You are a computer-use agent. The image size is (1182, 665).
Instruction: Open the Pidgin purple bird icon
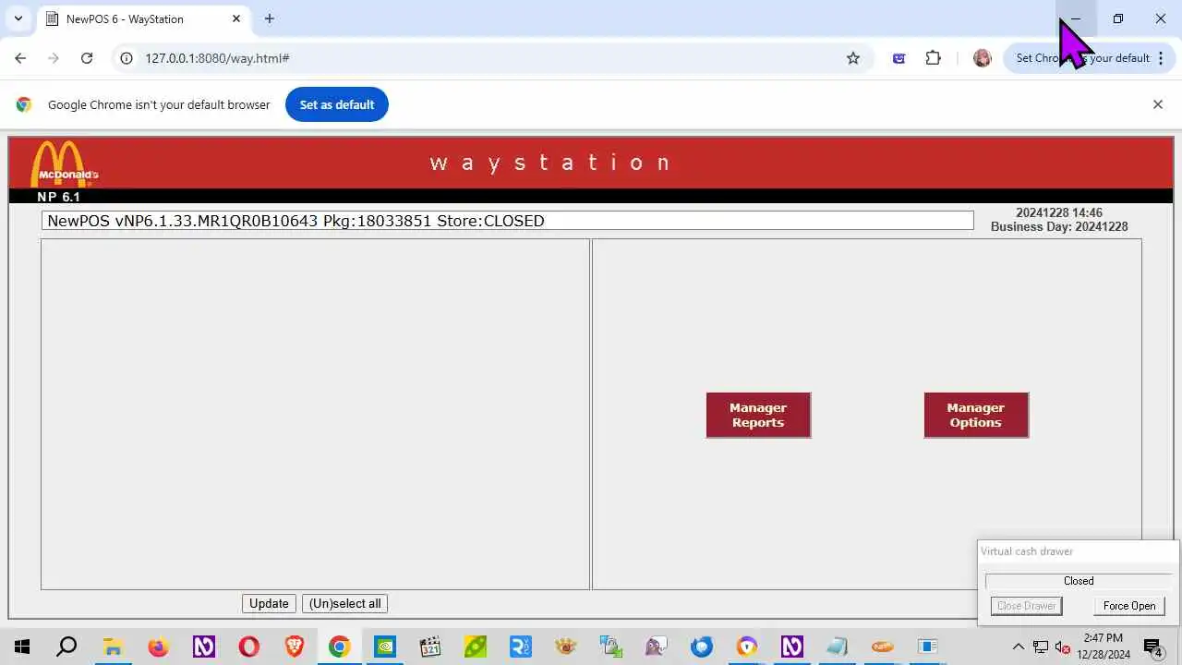coord(657,647)
